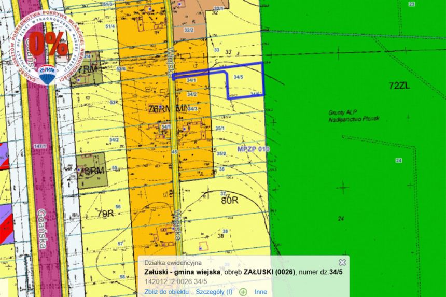446x297 pixels.
Task: Select parcel 32/2 on the map
Action: click(x=188, y=30)
